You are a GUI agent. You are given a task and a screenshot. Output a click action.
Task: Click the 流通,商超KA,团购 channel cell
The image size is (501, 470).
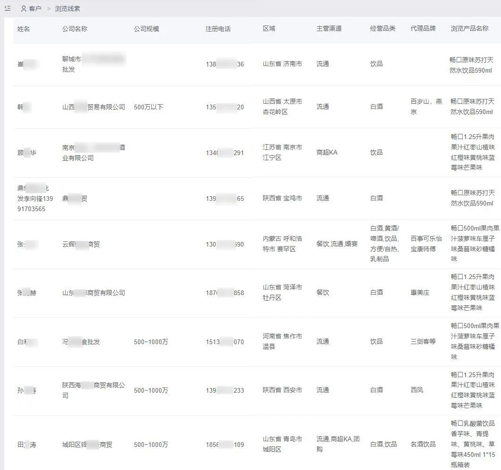click(338, 444)
